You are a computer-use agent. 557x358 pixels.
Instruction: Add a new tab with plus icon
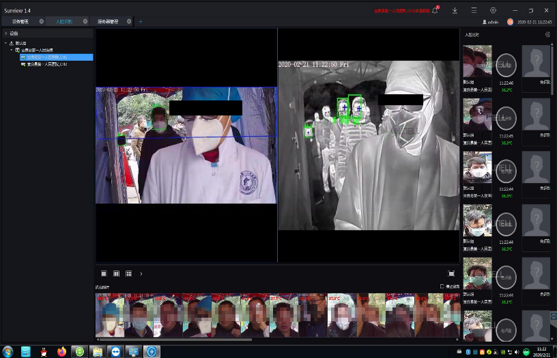141,22
